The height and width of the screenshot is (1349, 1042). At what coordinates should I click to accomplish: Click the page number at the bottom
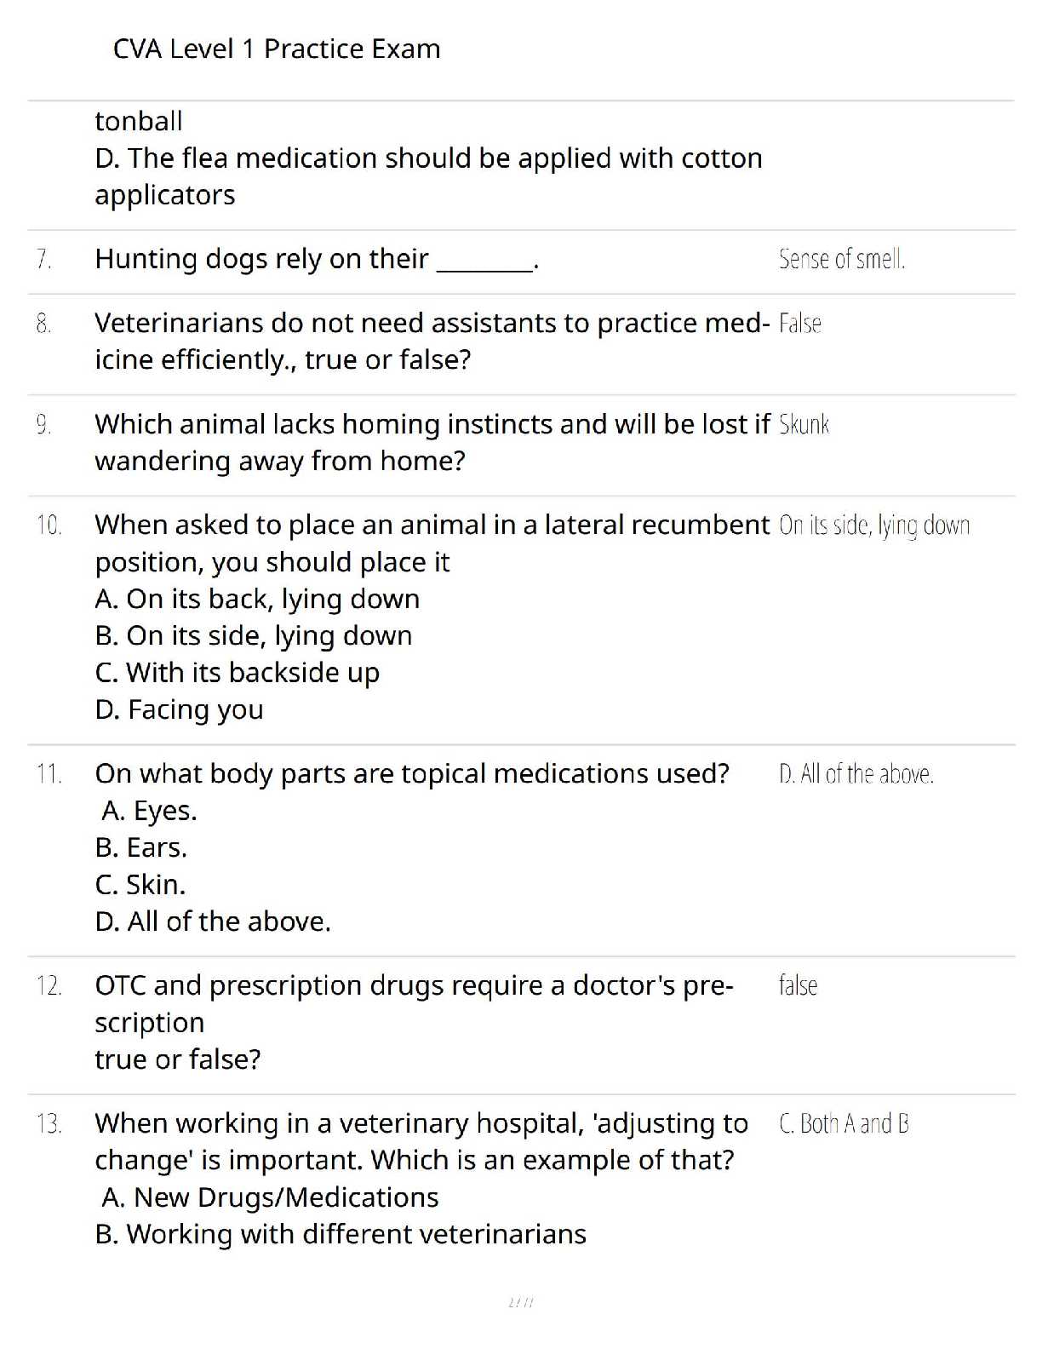click(x=520, y=1302)
